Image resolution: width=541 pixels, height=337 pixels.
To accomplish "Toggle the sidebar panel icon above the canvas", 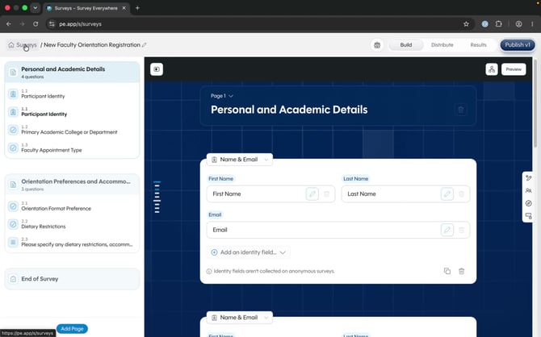I will 157,69.
